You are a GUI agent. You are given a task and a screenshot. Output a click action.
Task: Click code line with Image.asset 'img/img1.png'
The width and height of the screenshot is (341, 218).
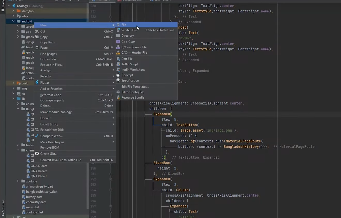[x=202, y=131]
